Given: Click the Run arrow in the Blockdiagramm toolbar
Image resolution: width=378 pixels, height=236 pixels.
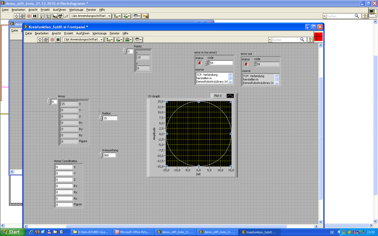Looking at the screenshot, I should (16, 16).
